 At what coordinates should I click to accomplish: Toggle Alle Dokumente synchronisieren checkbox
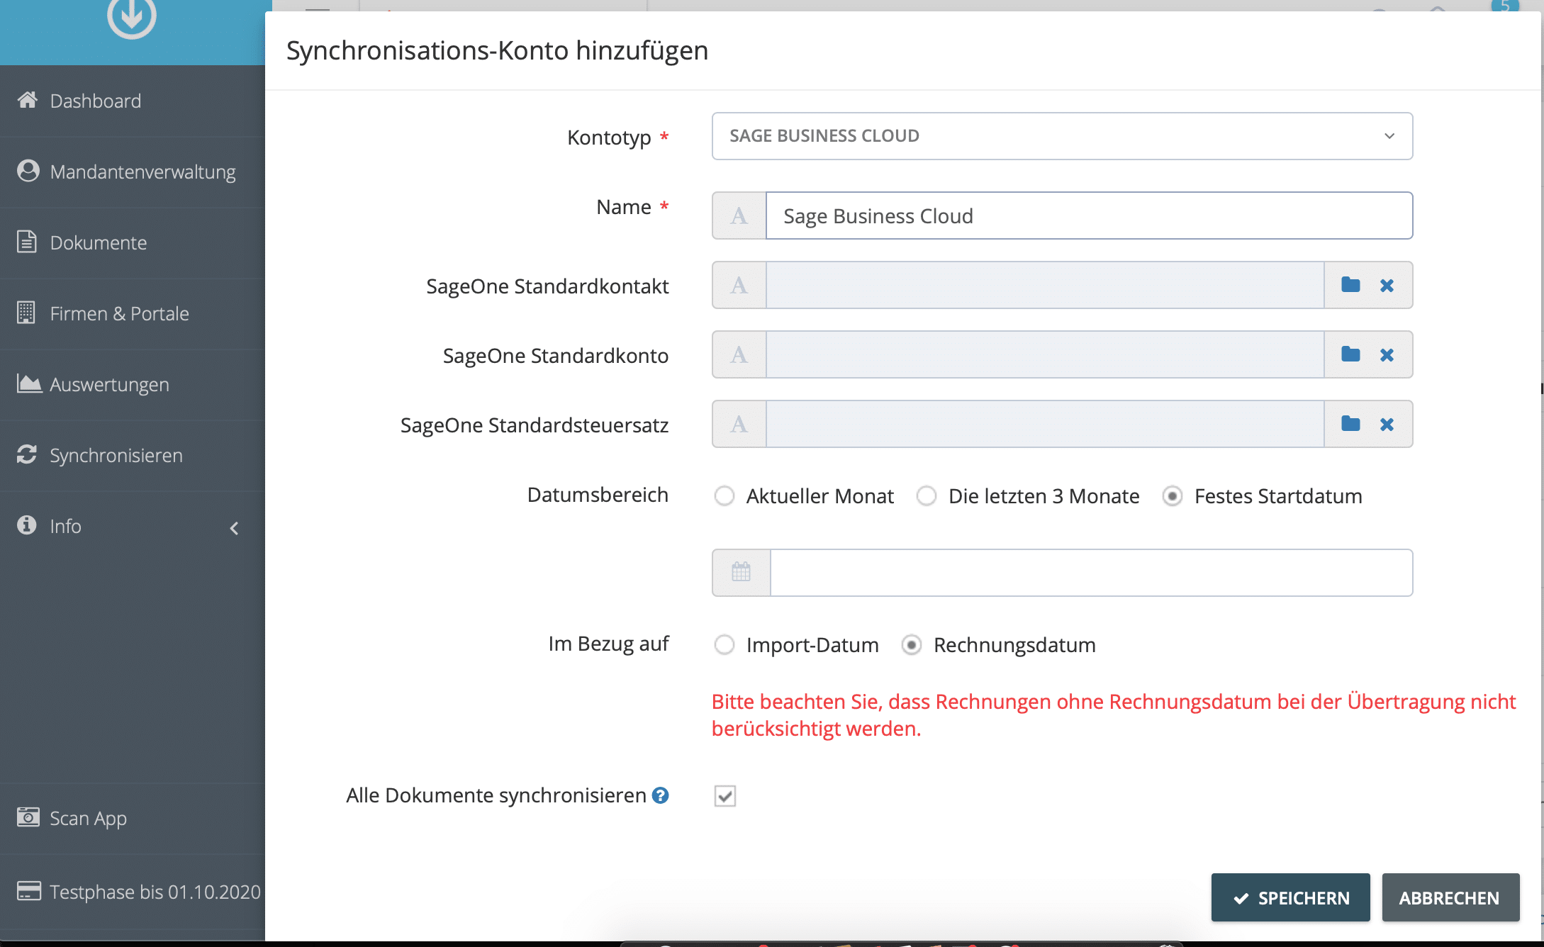pyautogui.click(x=725, y=796)
